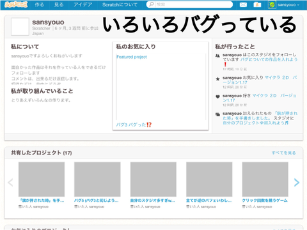Click the sansyouo profile username heading
Image resolution: width=307 pixels, height=230 pixels.
pos(48,22)
